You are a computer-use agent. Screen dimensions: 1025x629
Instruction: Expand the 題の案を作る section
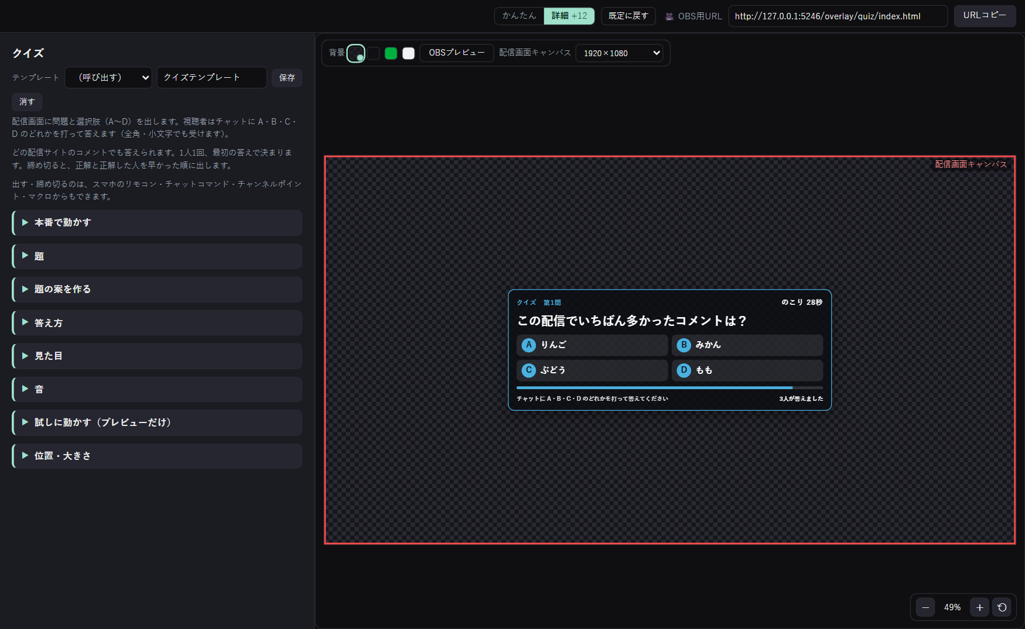[x=157, y=290]
